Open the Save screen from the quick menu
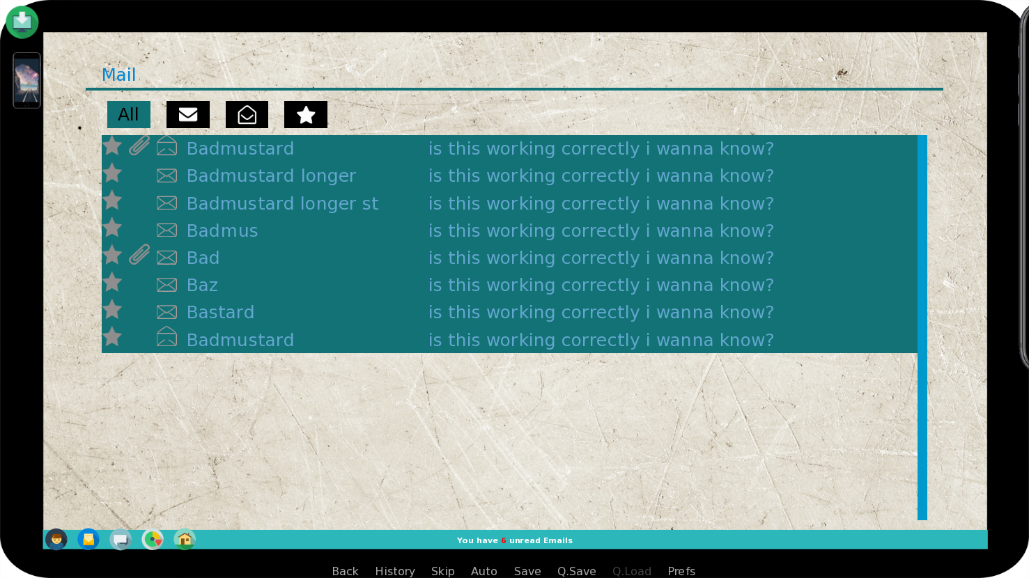 pyautogui.click(x=527, y=571)
